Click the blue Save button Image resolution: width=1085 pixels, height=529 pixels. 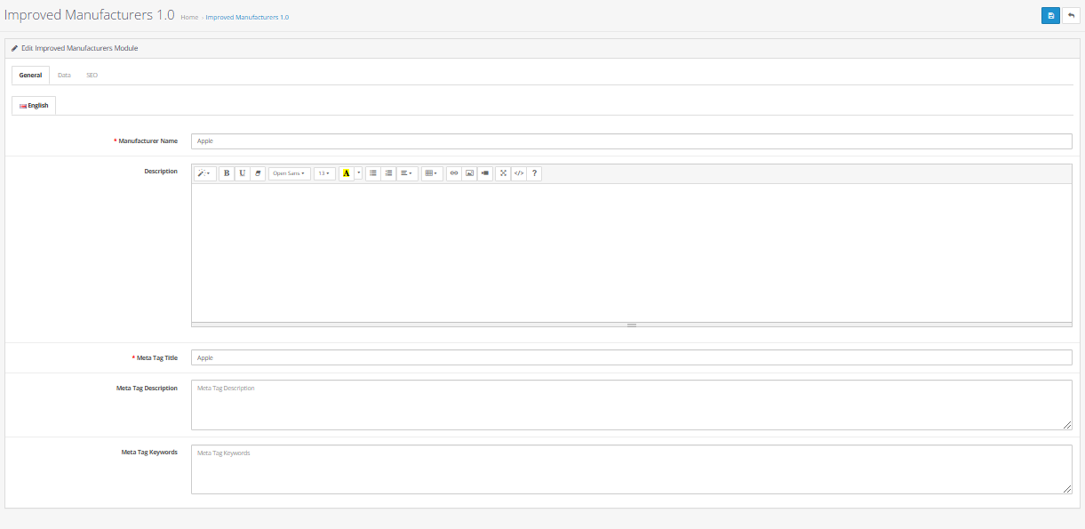tap(1050, 16)
